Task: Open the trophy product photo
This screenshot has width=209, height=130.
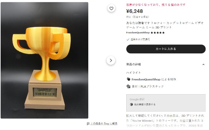Action: [44, 60]
